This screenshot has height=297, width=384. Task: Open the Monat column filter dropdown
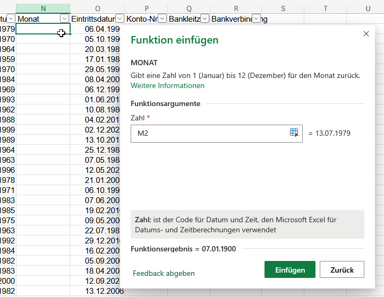[64, 19]
